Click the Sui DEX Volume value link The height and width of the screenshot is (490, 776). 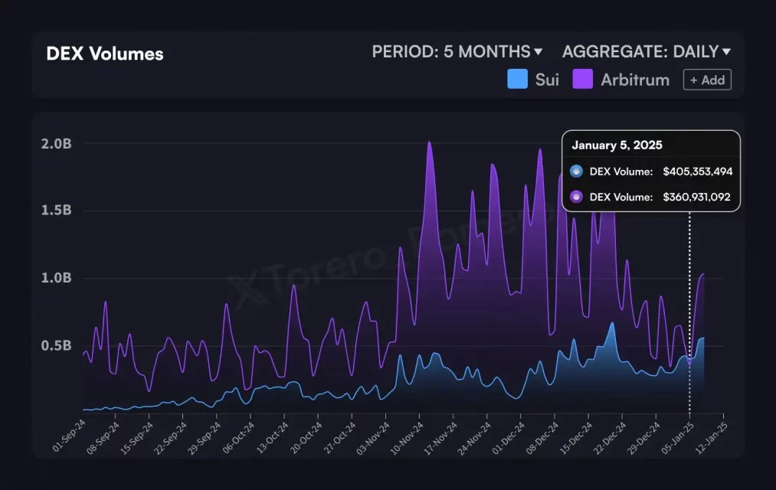click(x=697, y=171)
